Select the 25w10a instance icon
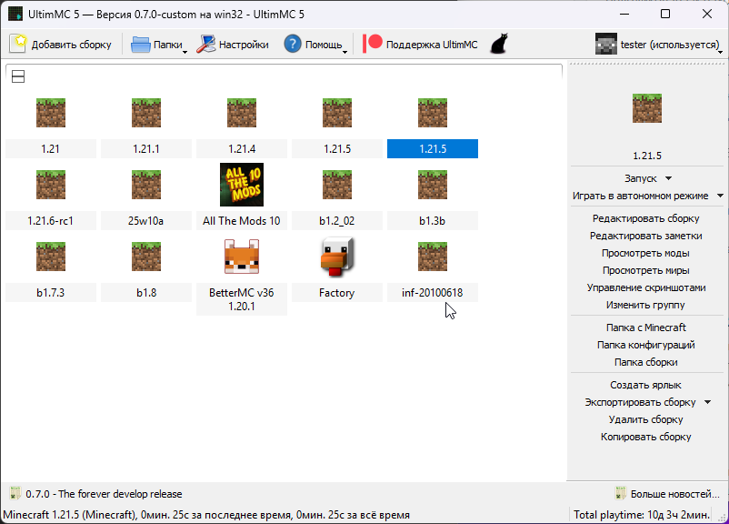The height and width of the screenshot is (524, 729). point(146,185)
